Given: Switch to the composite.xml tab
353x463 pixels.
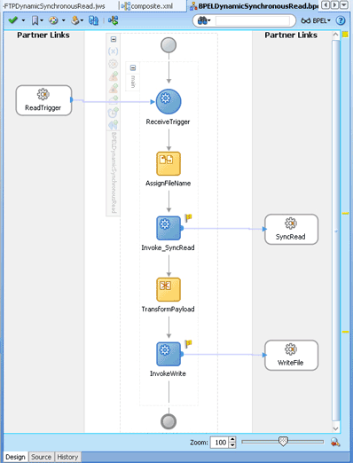Looking at the screenshot, I should tap(147, 6).
